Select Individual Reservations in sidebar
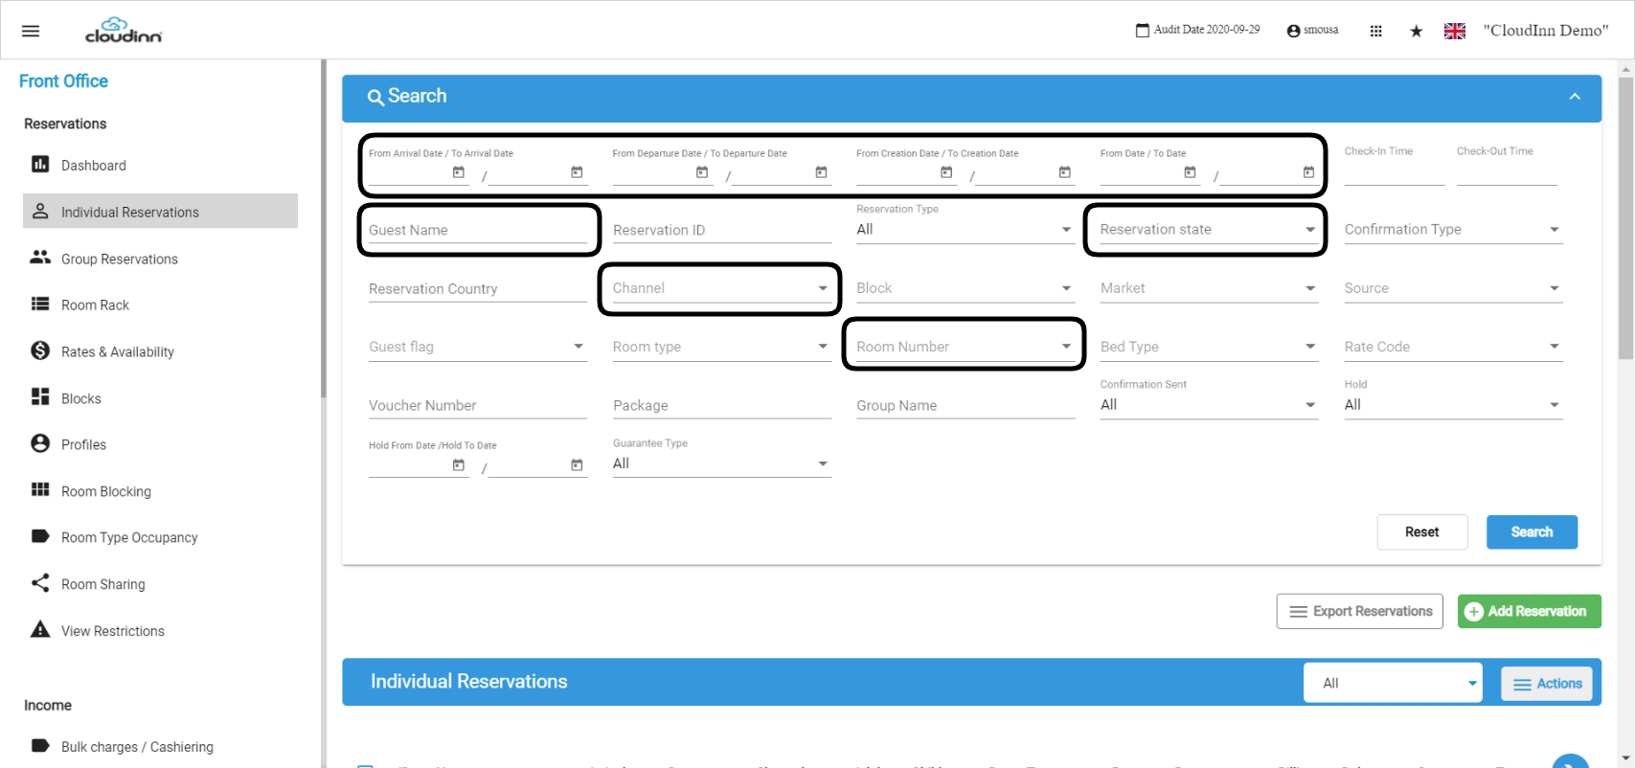Image resolution: width=1635 pixels, height=768 pixels. click(x=160, y=212)
